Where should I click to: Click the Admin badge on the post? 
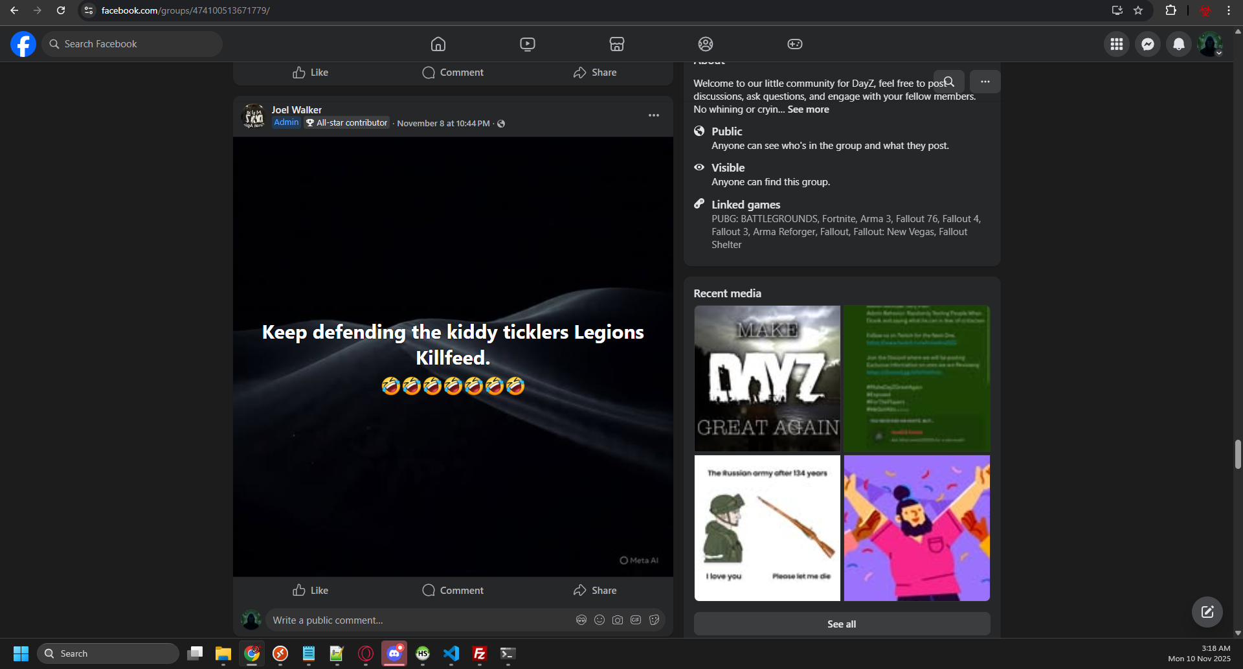click(286, 122)
